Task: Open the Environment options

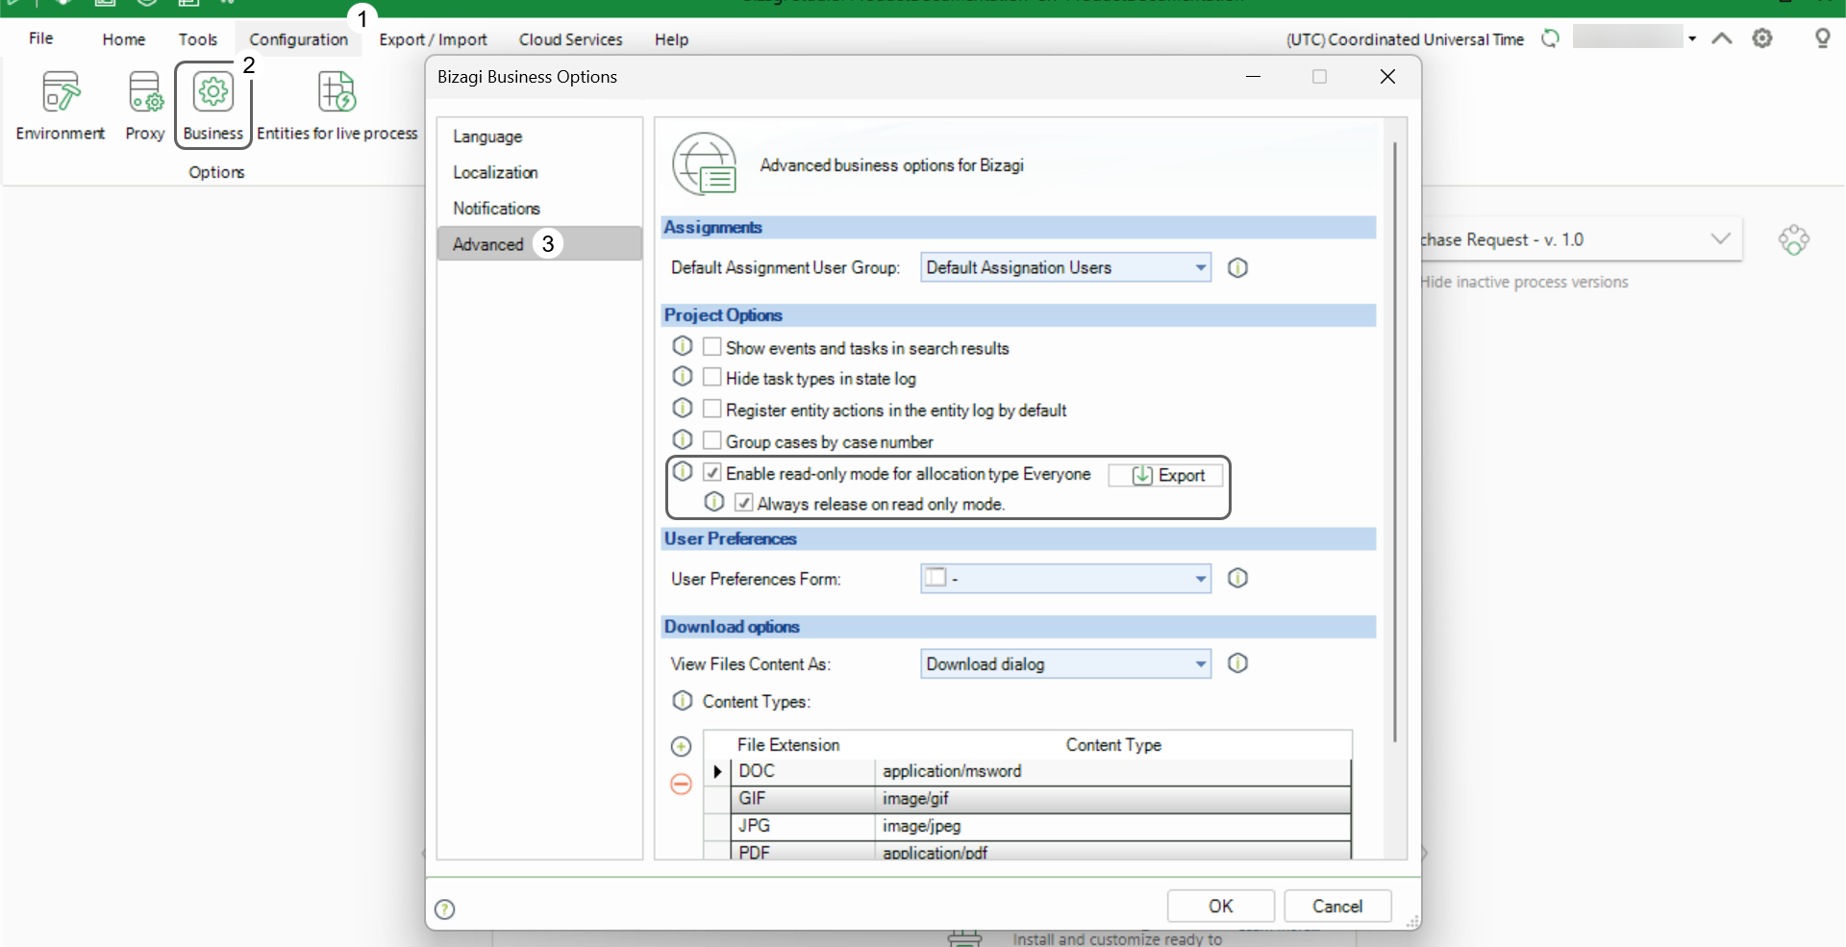Action: point(61,105)
